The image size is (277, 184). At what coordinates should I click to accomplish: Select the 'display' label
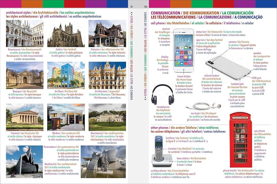[165, 57]
